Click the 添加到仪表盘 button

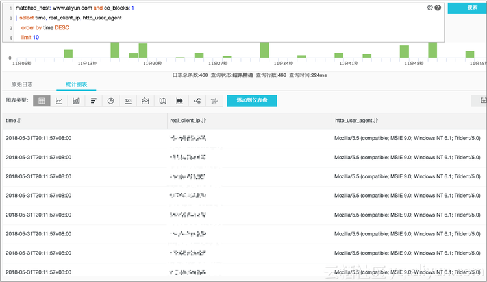(252, 100)
